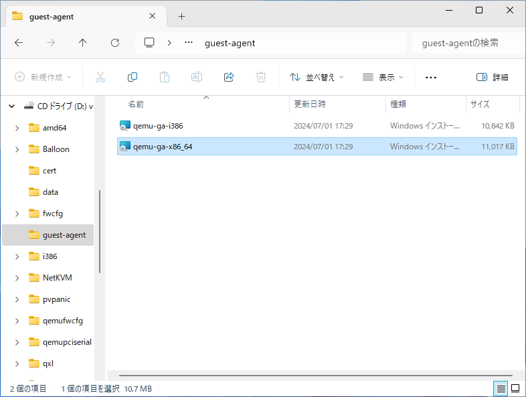Image resolution: width=526 pixels, height=397 pixels.
Task: Refresh the guest-agent folder view
Action: click(115, 43)
